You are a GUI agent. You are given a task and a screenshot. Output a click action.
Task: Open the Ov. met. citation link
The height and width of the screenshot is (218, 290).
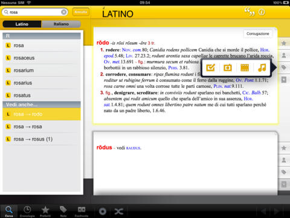coord(112,62)
